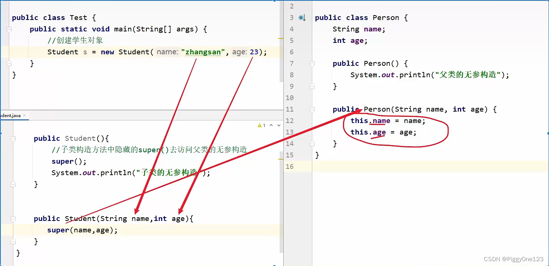Click line number 3 in Person gutter
549x266 pixels.
tap(292, 18)
